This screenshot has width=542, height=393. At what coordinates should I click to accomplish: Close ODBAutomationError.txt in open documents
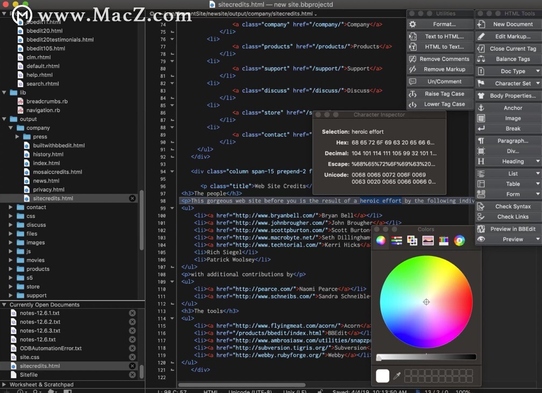(x=132, y=348)
